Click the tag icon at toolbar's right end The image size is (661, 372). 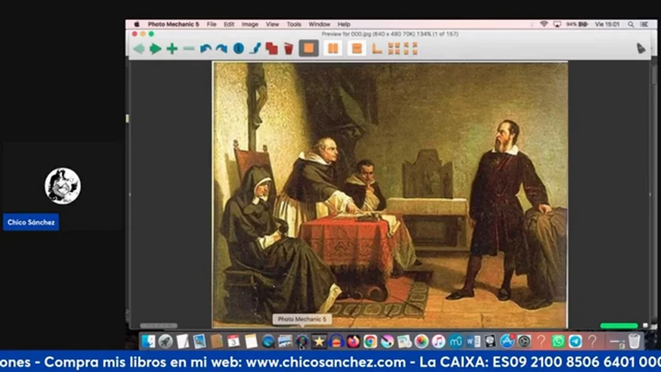641,48
